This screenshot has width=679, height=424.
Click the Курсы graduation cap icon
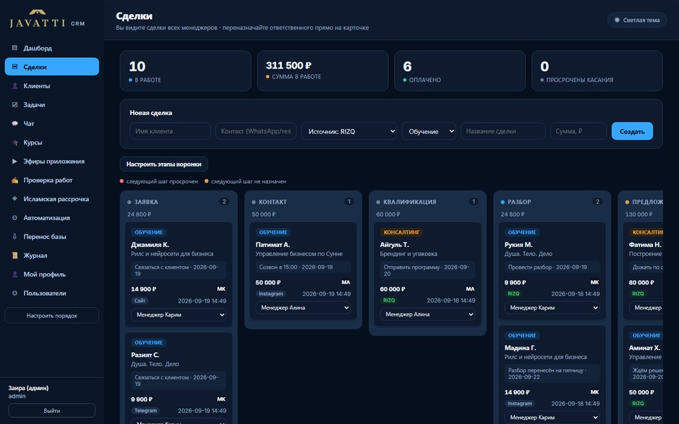[15, 142]
